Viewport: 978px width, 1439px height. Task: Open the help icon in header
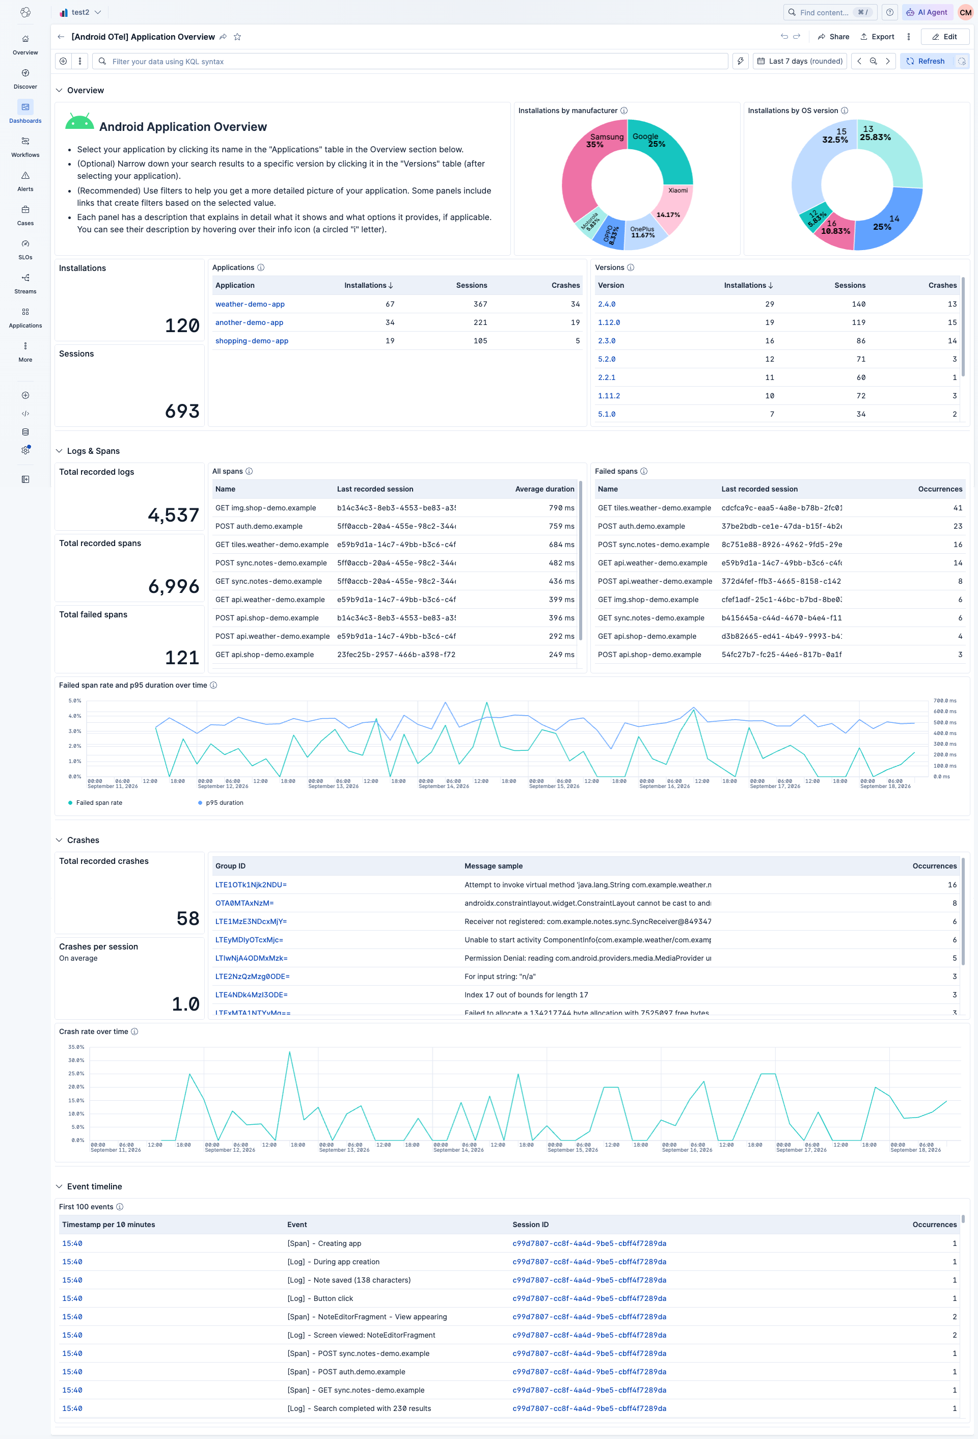(x=889, y=12)
